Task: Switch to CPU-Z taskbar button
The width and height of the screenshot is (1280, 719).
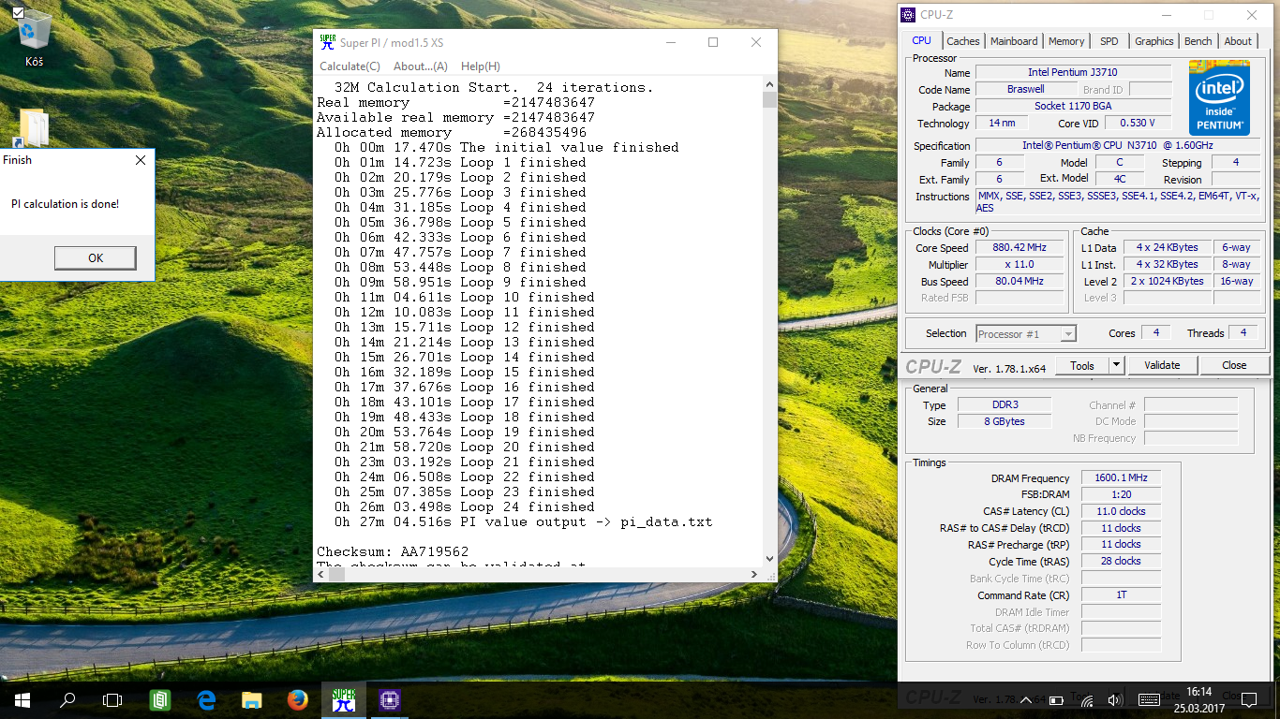Action: [389, 699]
